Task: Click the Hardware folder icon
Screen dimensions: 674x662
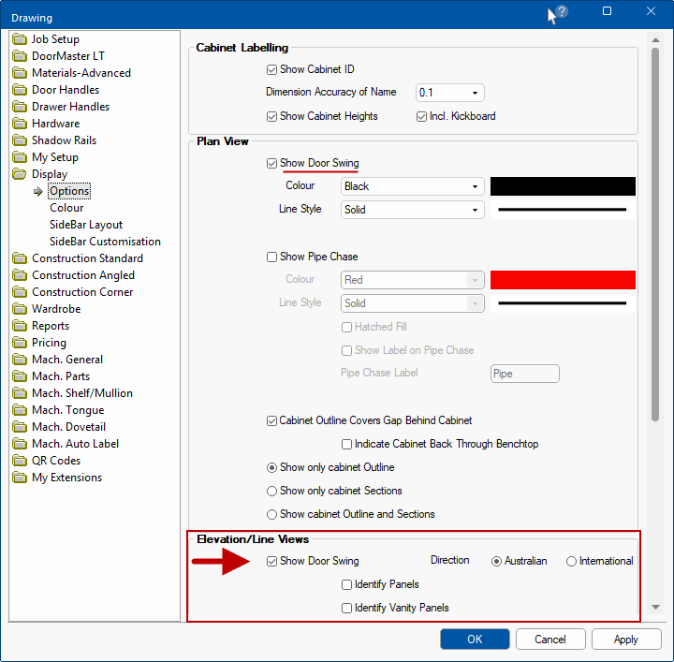Action: coord(21,124)
